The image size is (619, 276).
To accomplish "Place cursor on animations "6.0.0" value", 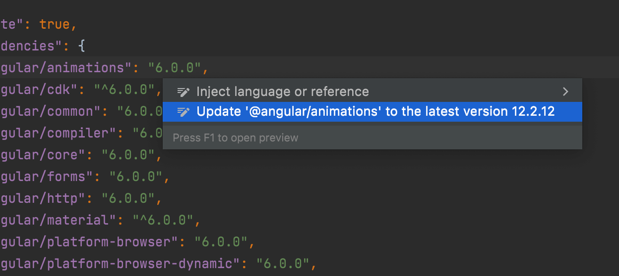I will pyautogui.click(x=174, y=67).
